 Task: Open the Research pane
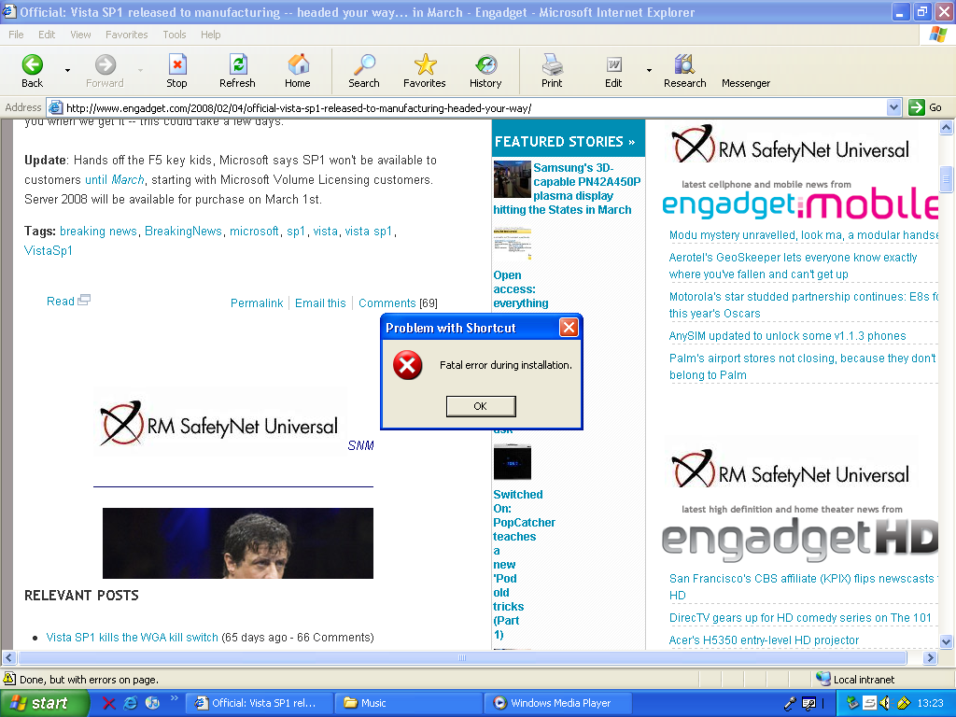pos(684,71)
